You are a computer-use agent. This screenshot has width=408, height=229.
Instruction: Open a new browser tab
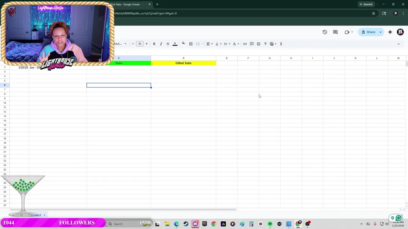[157, 4]
